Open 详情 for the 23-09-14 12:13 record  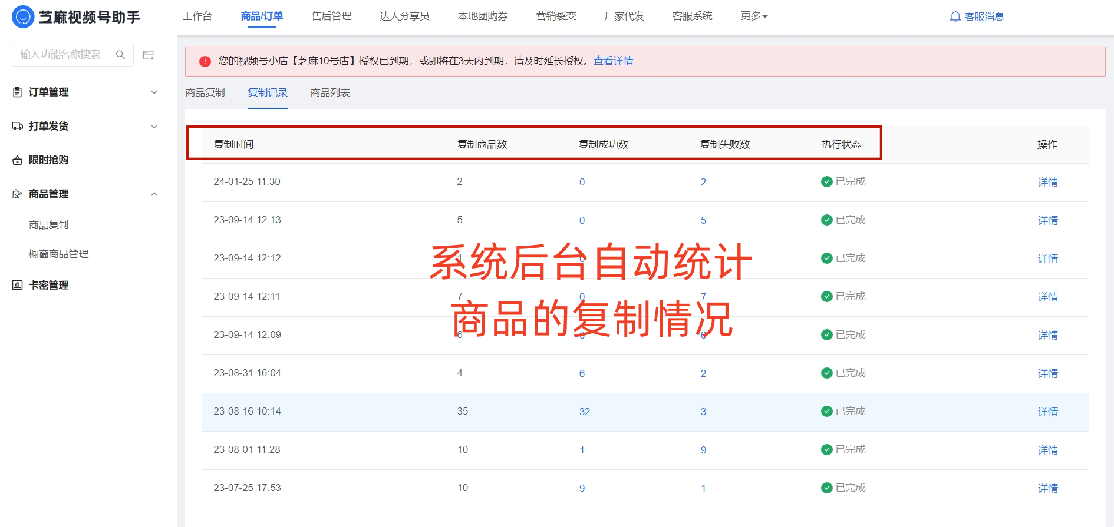click(x=1047, y=220)
